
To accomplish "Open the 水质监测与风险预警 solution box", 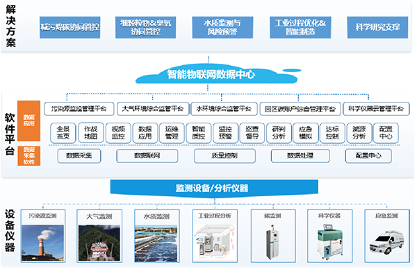I will point(222,28).
